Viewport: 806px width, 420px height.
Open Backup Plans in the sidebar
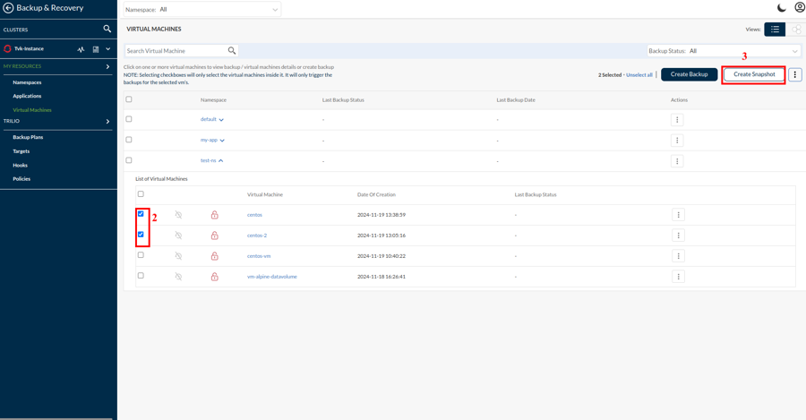[28, 137]
